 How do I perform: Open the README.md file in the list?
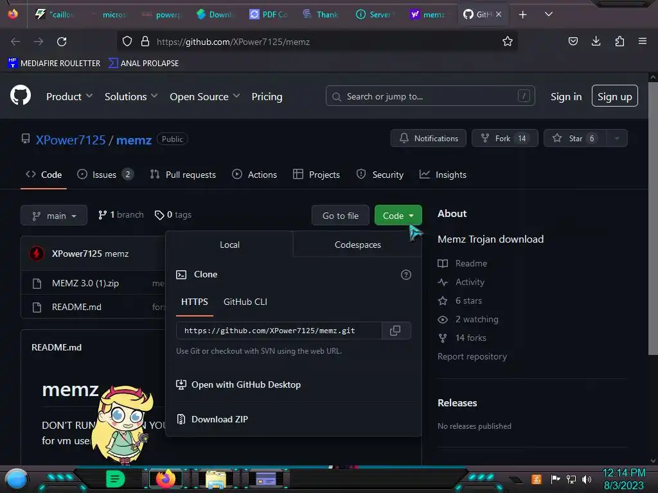coord(76,307)
